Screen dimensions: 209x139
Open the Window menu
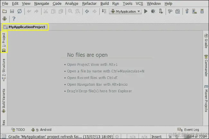[x=154, y=4]
